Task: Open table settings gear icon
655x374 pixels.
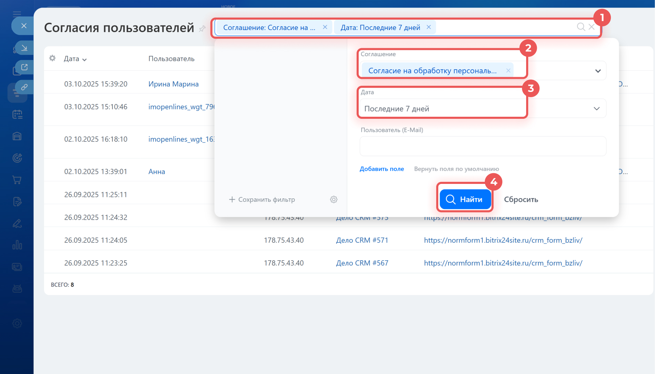Action: tap(52, 58)
